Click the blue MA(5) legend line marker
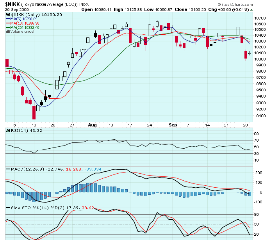This screenshot has width=271, height=240. point(8,19)
